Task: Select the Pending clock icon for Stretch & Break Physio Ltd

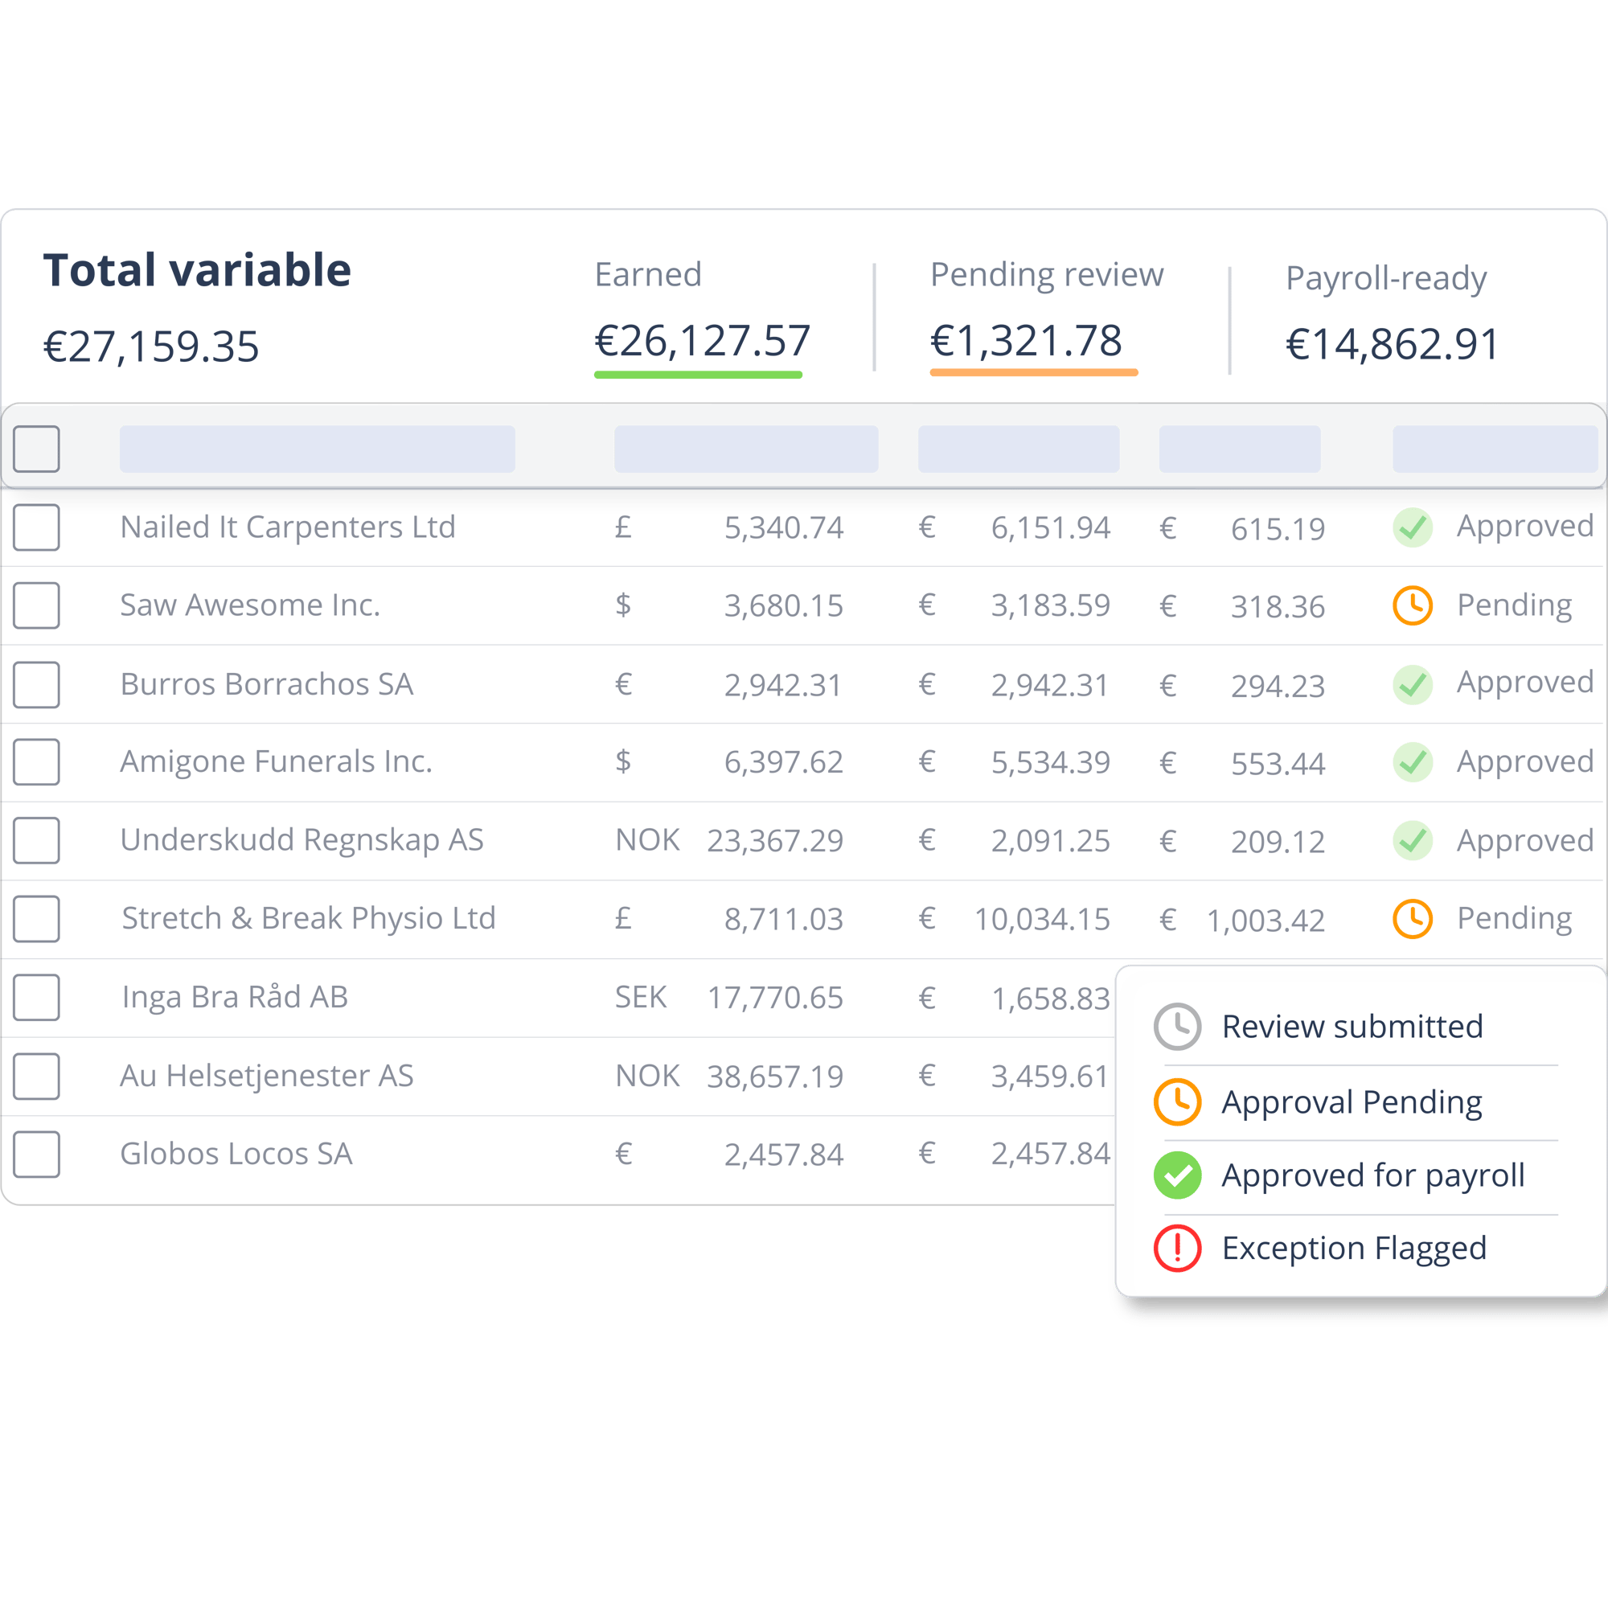Action: 1413,919
